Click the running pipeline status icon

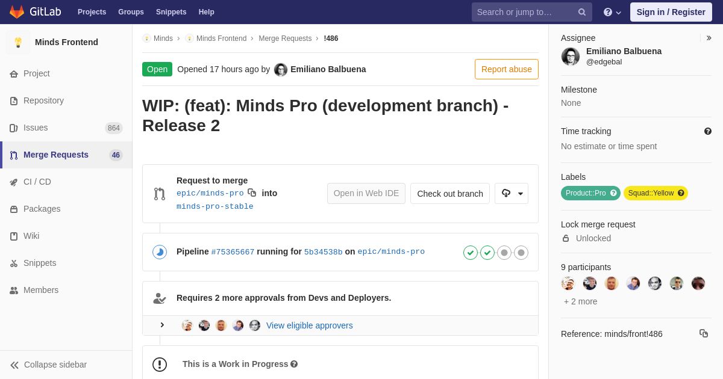point(160,252)
